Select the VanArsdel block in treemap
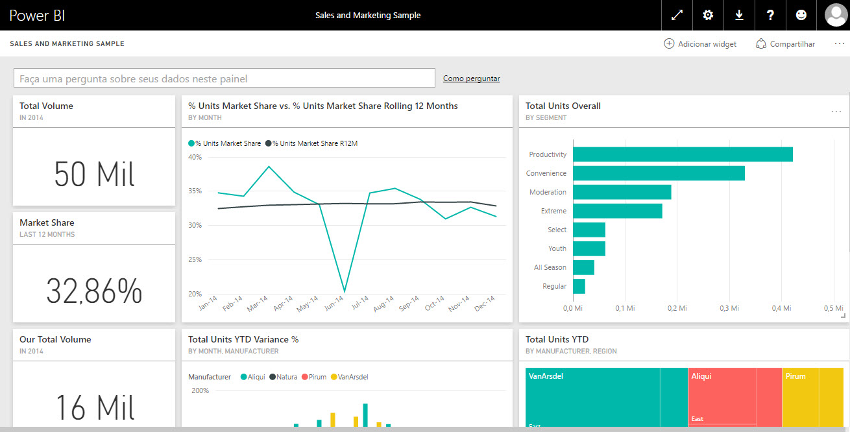The height and width of the screenshot is (432, 850). pyautogui.click(x=592, y=397)
